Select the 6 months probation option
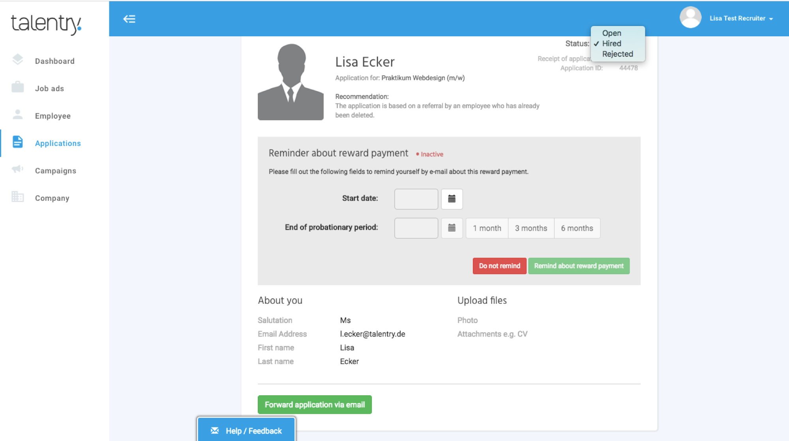The height and width of the screenshot is (441, 789). pyautogui.click(x=577, y=228)
